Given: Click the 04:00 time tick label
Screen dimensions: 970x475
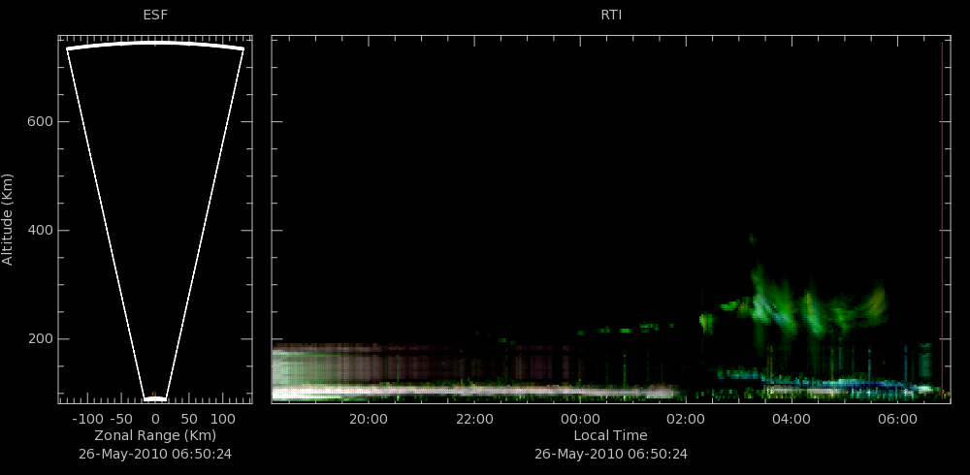Looking at the screenshot, I should pos(792,420).
